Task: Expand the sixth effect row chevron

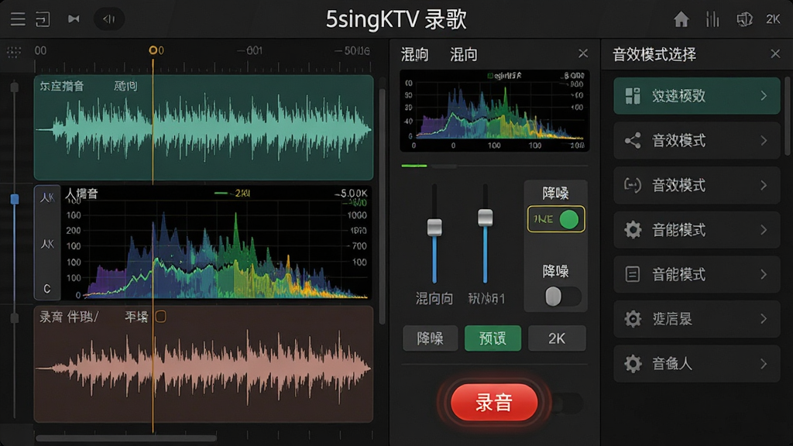Action: pos(764,319)
